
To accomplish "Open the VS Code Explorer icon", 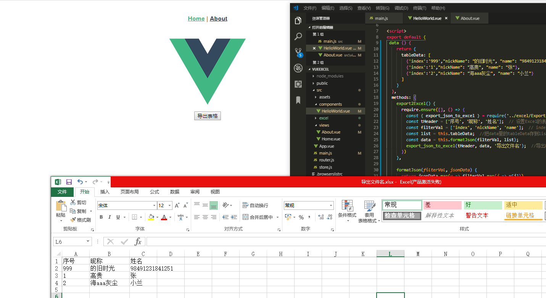I will [x=298, y=21].
